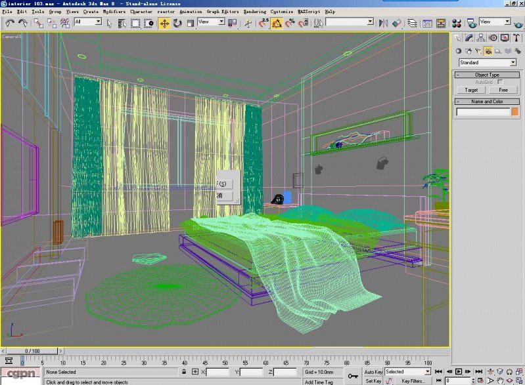
Task: Select the Cameras category icon
Action: click(x=488, y=51)
